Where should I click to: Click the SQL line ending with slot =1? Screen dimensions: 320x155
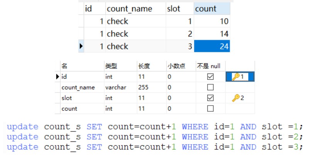point(155,127)
